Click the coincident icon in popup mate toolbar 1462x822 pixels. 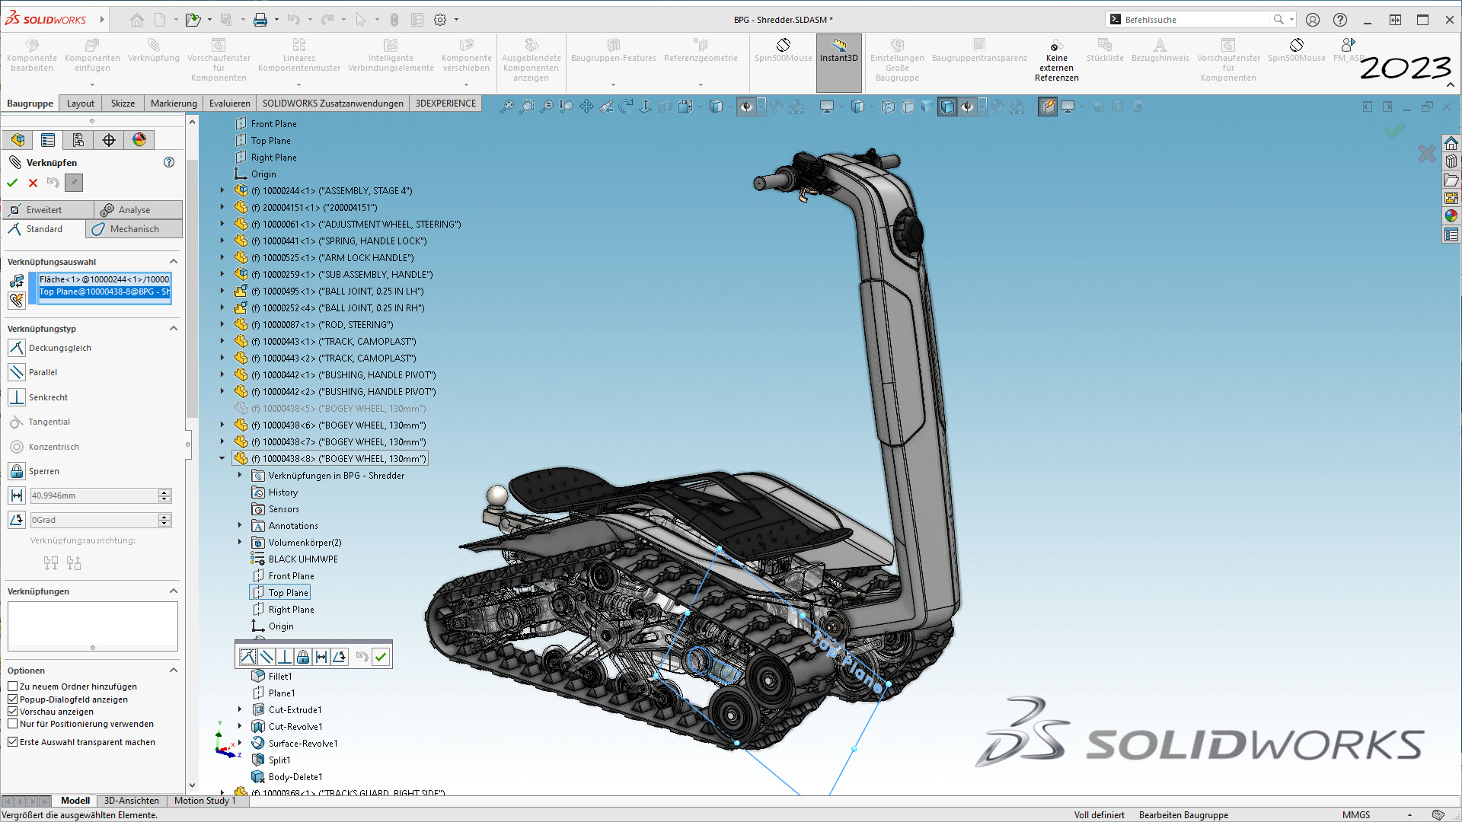click(x=248, y=657)
